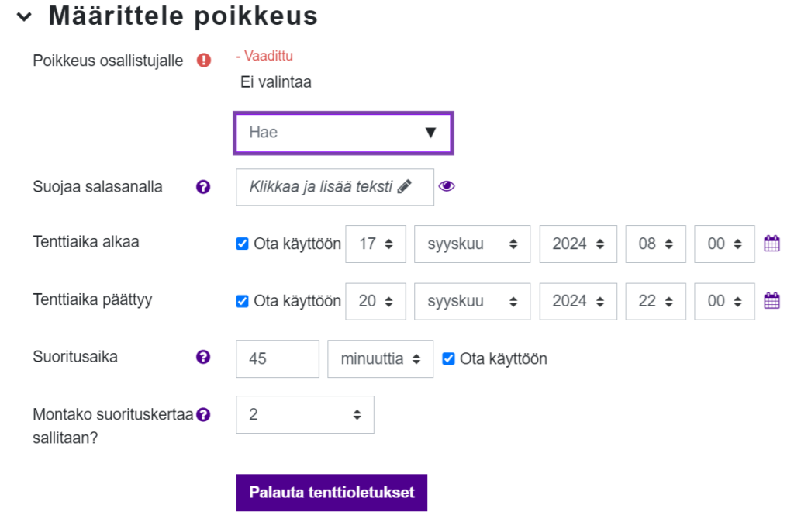
Task: Open end day dropdown showing 20
Action: click(375, 301)
